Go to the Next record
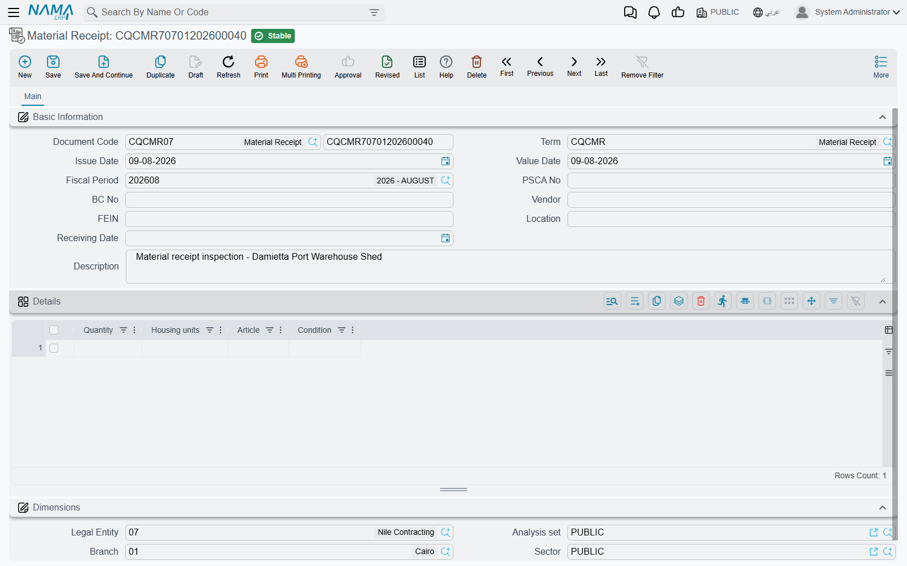Image resolution: width=907 pixels, height=566 pixels. pyautogui.click(x=574, y=66)
